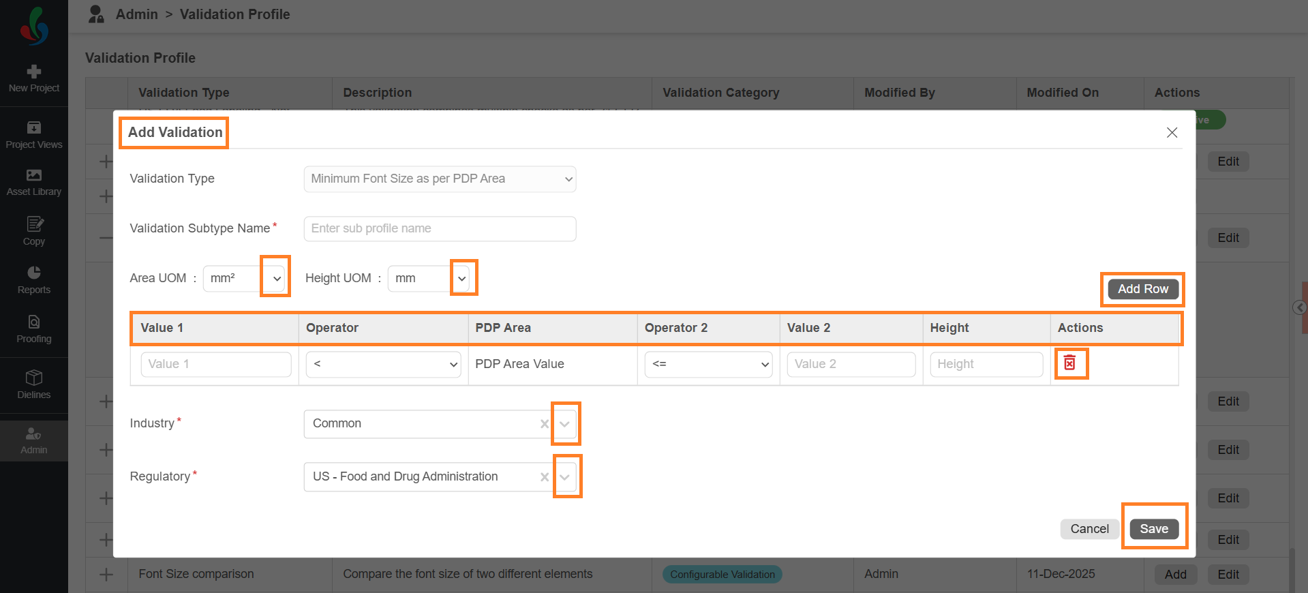1308x593 pixels.
Task: Cancel the Add Validation dialog
Action: click(x=1089, y=529)
